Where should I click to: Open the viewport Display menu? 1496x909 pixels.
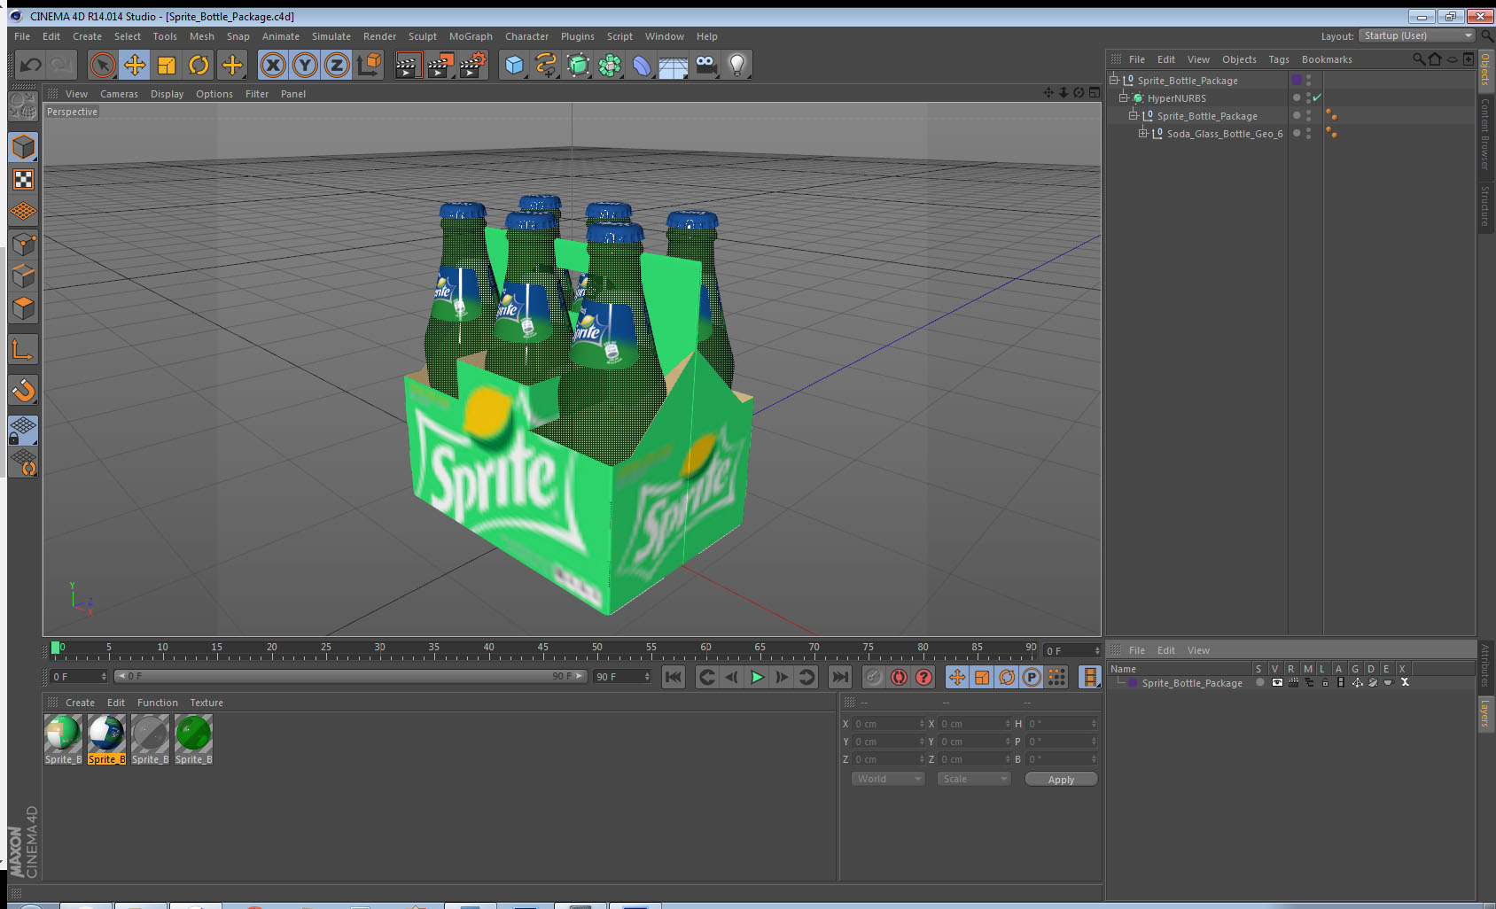click(167, 94)
